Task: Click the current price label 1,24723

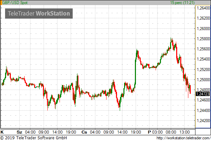Action: pos(203,94)
